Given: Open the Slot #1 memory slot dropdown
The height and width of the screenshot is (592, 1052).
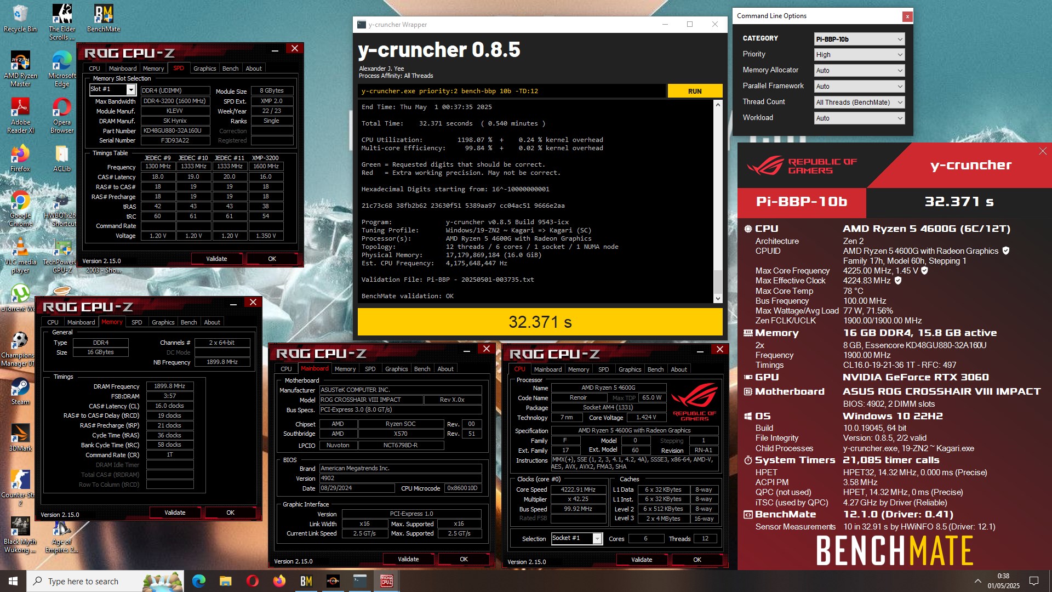Looking at the screenshot, I should point(112,89).
